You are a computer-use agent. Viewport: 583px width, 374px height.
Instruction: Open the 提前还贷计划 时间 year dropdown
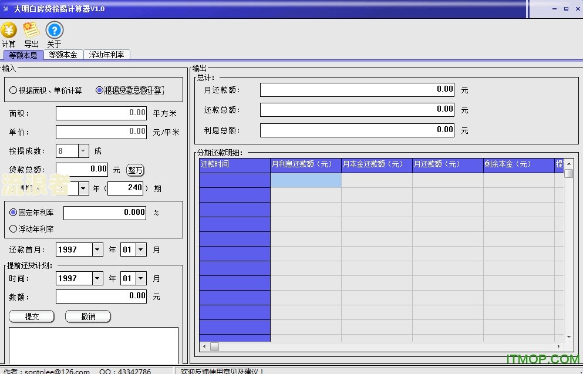[97, 278]
